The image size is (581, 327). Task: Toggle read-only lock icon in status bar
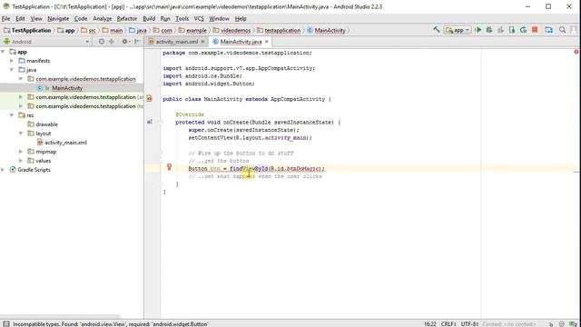pos(551,323)
